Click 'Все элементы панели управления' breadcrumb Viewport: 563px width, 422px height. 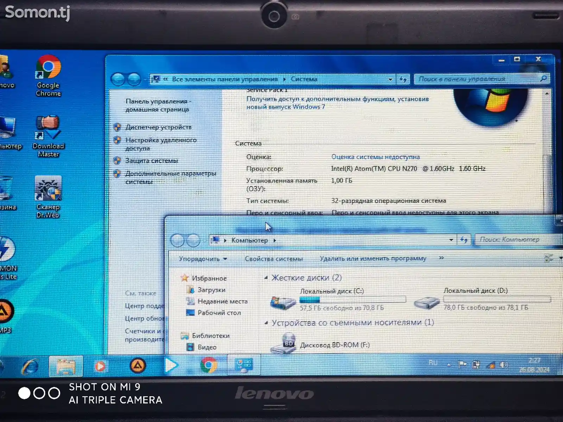tap(224, 79)
